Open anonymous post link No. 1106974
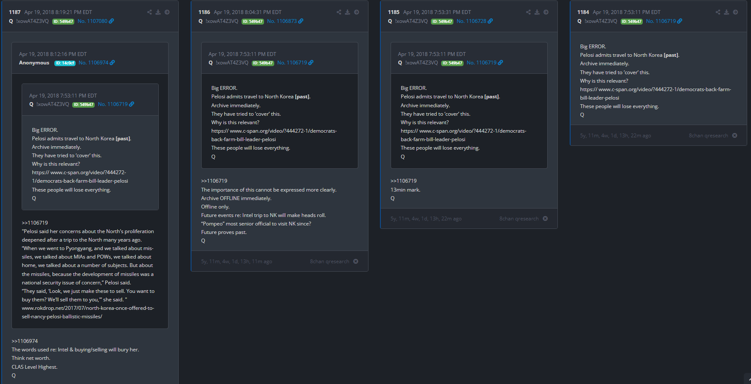The height and width of the screenshot is (384, 751). (x=93, y=63)
